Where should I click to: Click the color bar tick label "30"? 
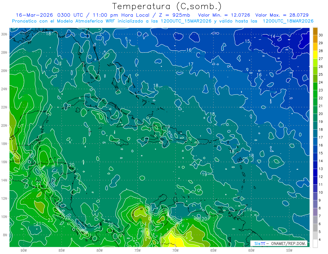(321, 35)
